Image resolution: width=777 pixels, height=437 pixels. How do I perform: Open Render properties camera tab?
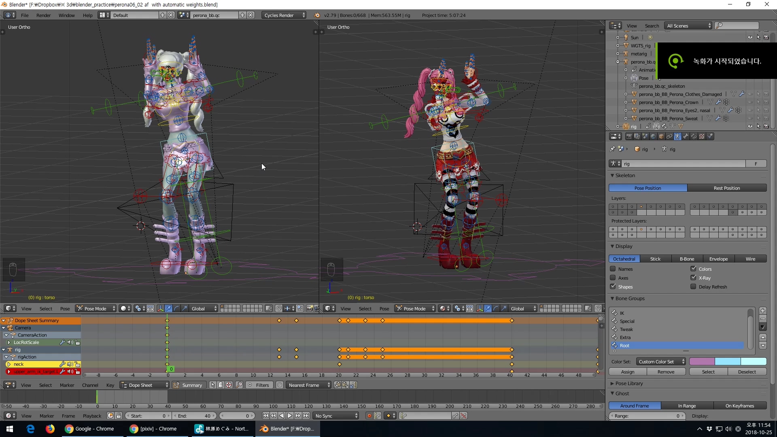coord(629,136)
